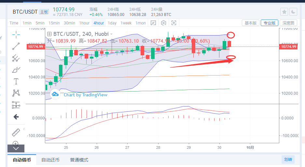Viewport: 305px width, 167px height.
Task: Expand the BTC/USDT legend plus box
Action: 49,34
